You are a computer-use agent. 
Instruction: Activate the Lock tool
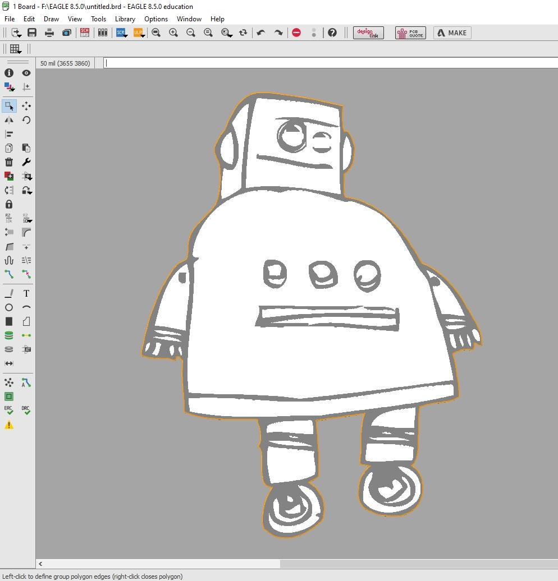click(9, 204)
